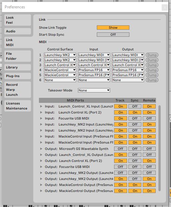The image size is (171, 207).
Task: Expand Microsoft GS Wavetable Synth output
Action: pos(41,149)
